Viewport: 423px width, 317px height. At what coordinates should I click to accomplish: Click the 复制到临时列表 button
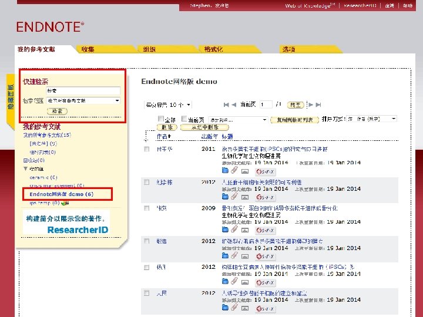294,120
